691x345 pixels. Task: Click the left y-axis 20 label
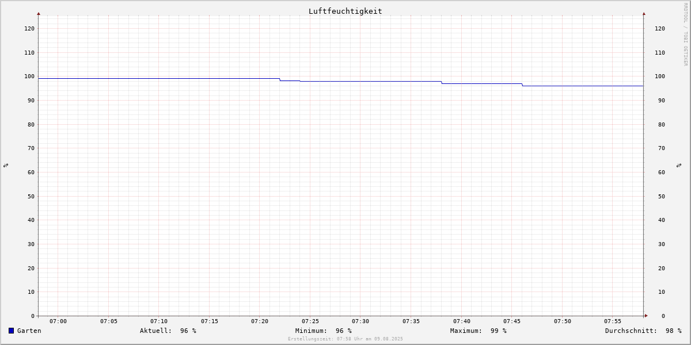(31, 268)
